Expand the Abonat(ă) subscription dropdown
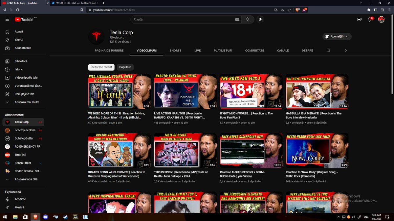Viewport: 394px width, 221px height. (x=337, y=36)
